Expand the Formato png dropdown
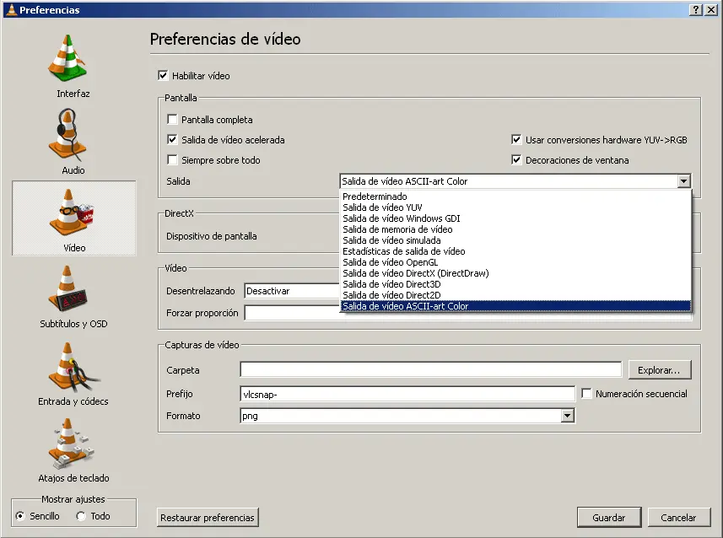 [x=568, y=416]
